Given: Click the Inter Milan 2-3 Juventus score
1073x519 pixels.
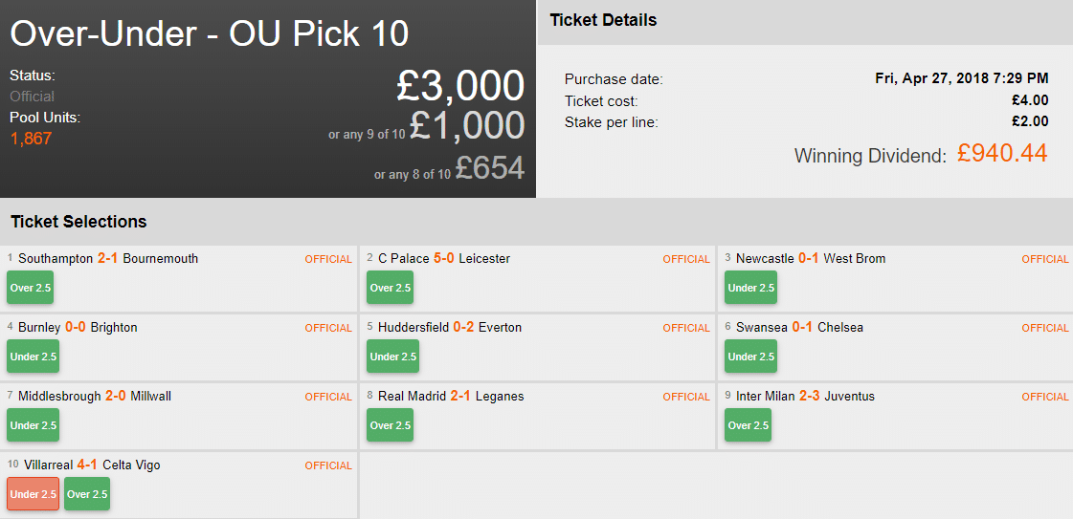Looking at the screenshot, I should click(x=809, y=397).
